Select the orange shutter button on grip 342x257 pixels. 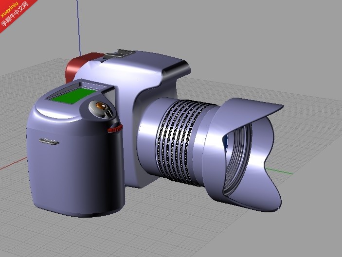click(x=101, y=105)
